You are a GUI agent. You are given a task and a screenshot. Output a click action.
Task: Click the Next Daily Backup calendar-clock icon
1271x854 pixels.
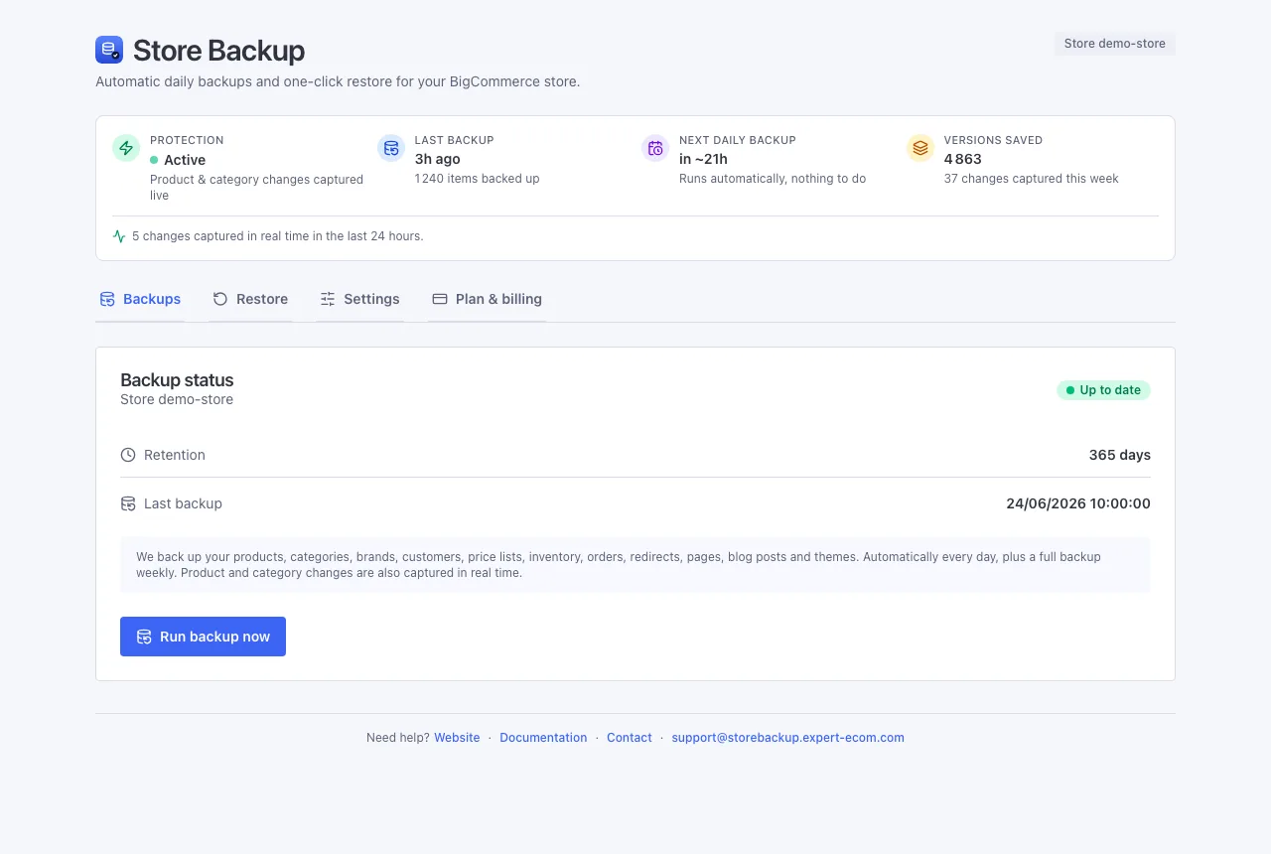tap(655, 148)
